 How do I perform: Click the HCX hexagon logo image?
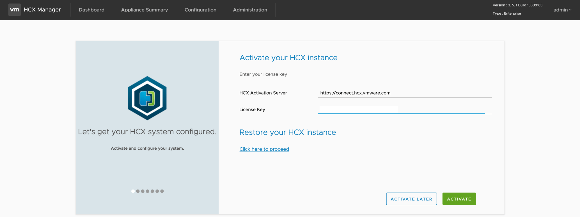pyautogui.click(x=147, y=98)
